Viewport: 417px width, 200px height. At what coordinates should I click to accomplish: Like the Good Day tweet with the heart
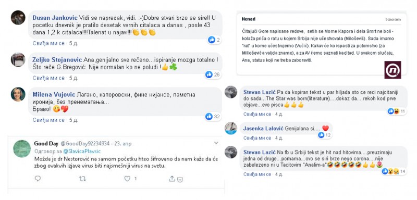click(x=127, y=179)
